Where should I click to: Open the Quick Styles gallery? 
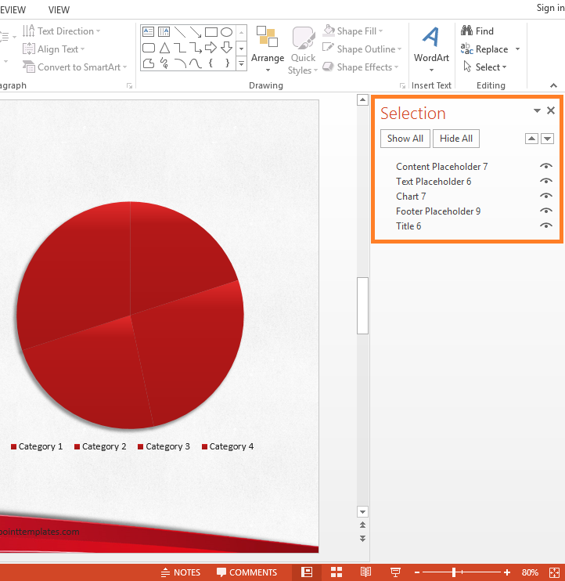click(x=303, y=52)
